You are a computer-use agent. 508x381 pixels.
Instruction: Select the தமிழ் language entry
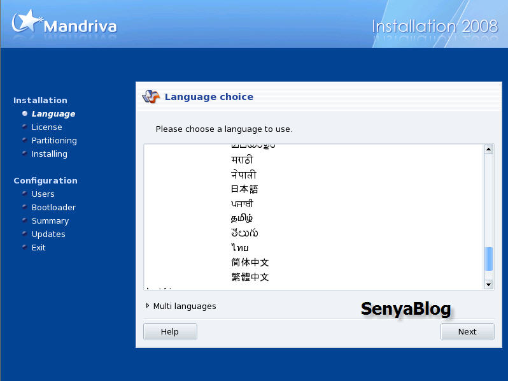242,219
